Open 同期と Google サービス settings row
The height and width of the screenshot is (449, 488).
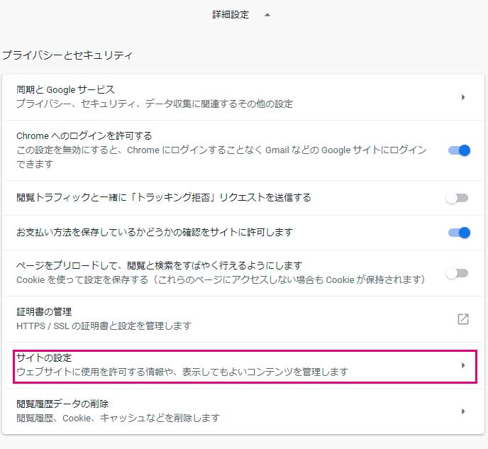pyautogui.click(x=243, y=97)
